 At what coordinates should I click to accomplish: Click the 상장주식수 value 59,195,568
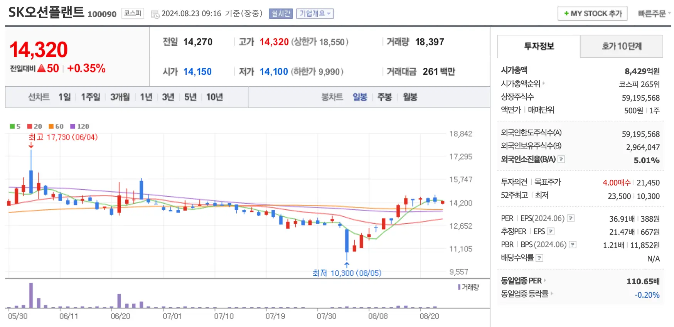click(640, 98)
